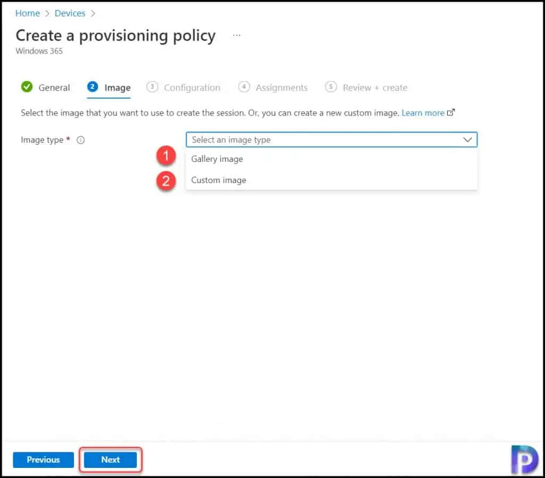Image resolution: width=545 pixels, height=478 pixels.
Task: Choose Gallery image option
Action: click(332, 159)
